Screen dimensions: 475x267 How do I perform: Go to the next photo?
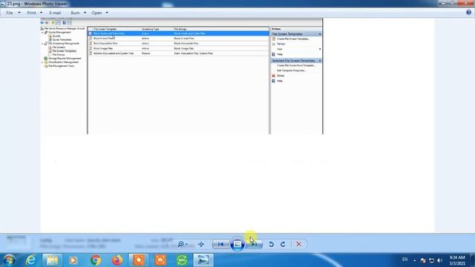[x=254, y=244]
